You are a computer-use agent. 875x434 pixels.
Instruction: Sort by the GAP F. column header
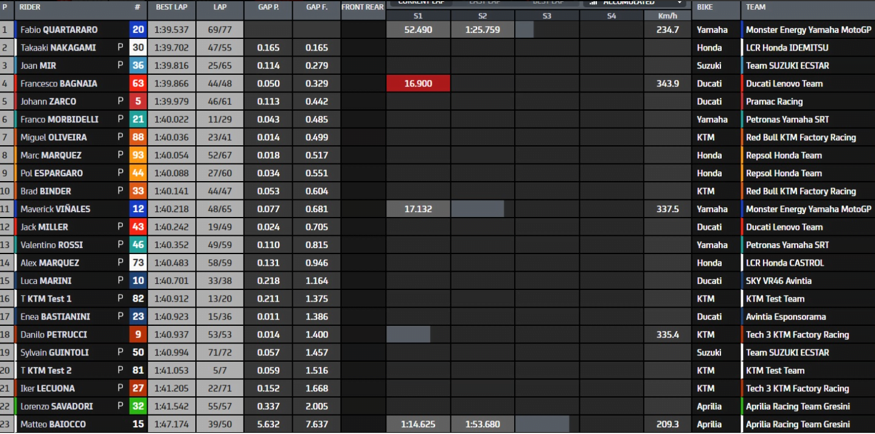316,8
